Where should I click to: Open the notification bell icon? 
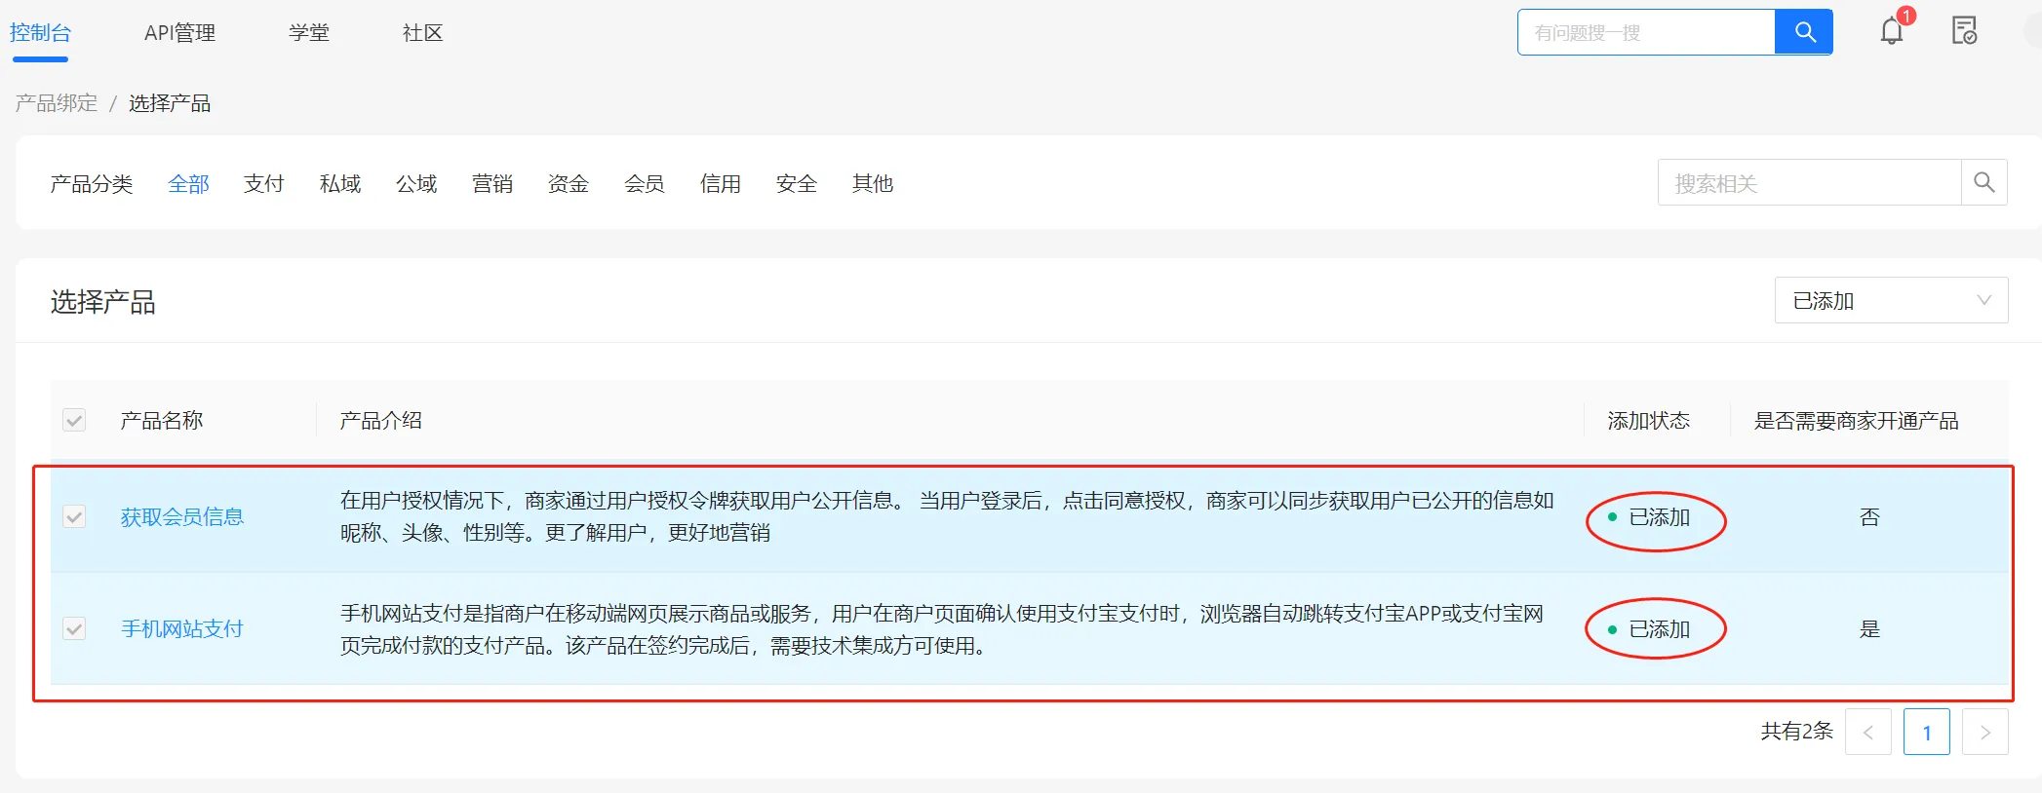click(1891, 32)
